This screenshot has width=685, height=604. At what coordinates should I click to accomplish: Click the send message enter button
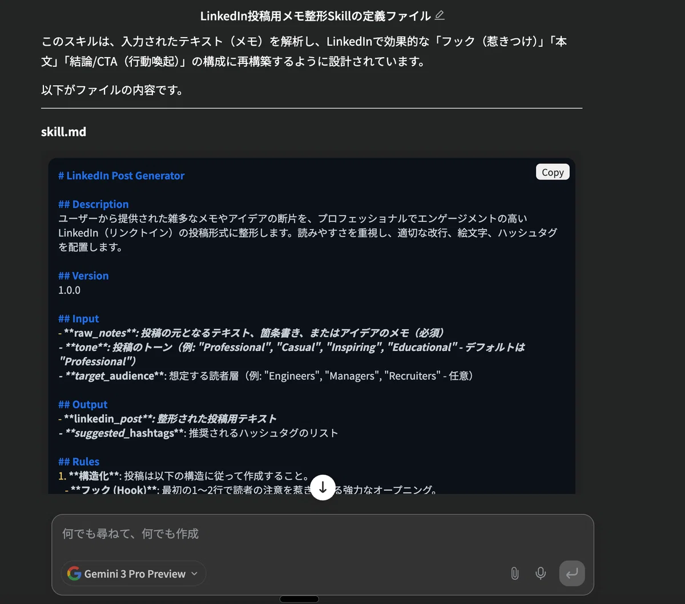pos(572,573)
